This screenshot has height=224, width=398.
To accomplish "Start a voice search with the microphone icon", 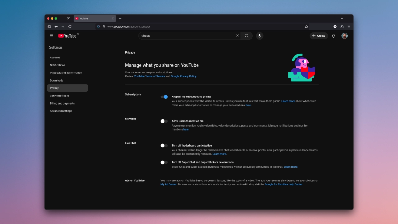I will [x=259, y=36].
